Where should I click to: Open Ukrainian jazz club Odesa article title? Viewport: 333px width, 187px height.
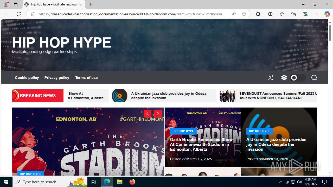(276, 144)
